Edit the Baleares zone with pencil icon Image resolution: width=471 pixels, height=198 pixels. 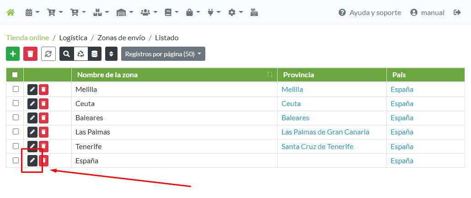[32, 118]
